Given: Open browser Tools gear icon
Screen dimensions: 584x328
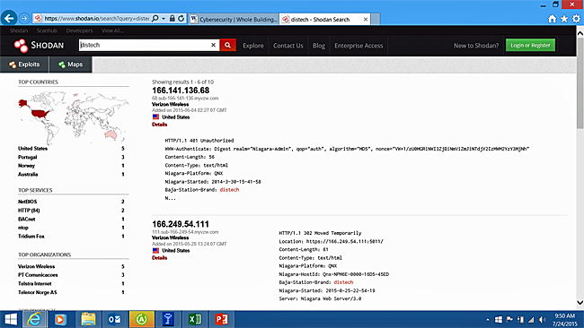Looking at the screenshot, I should (576, 19).
